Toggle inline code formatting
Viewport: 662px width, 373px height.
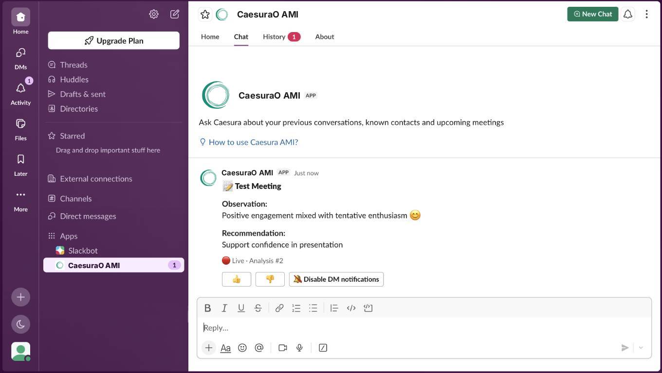[351, 308]
